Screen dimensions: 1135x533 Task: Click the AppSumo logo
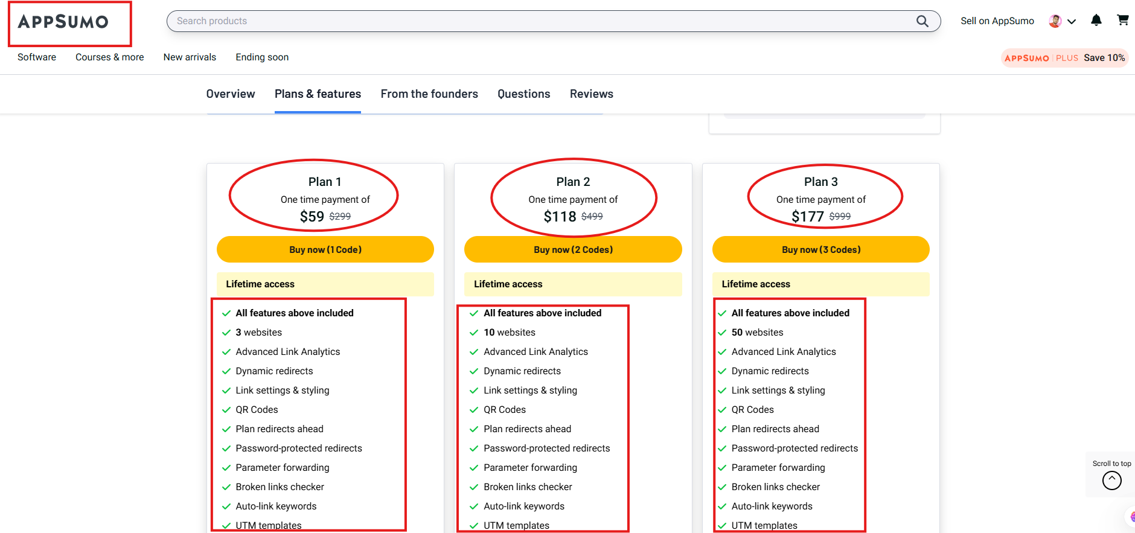pyautogui.click(x=63, y=22)
